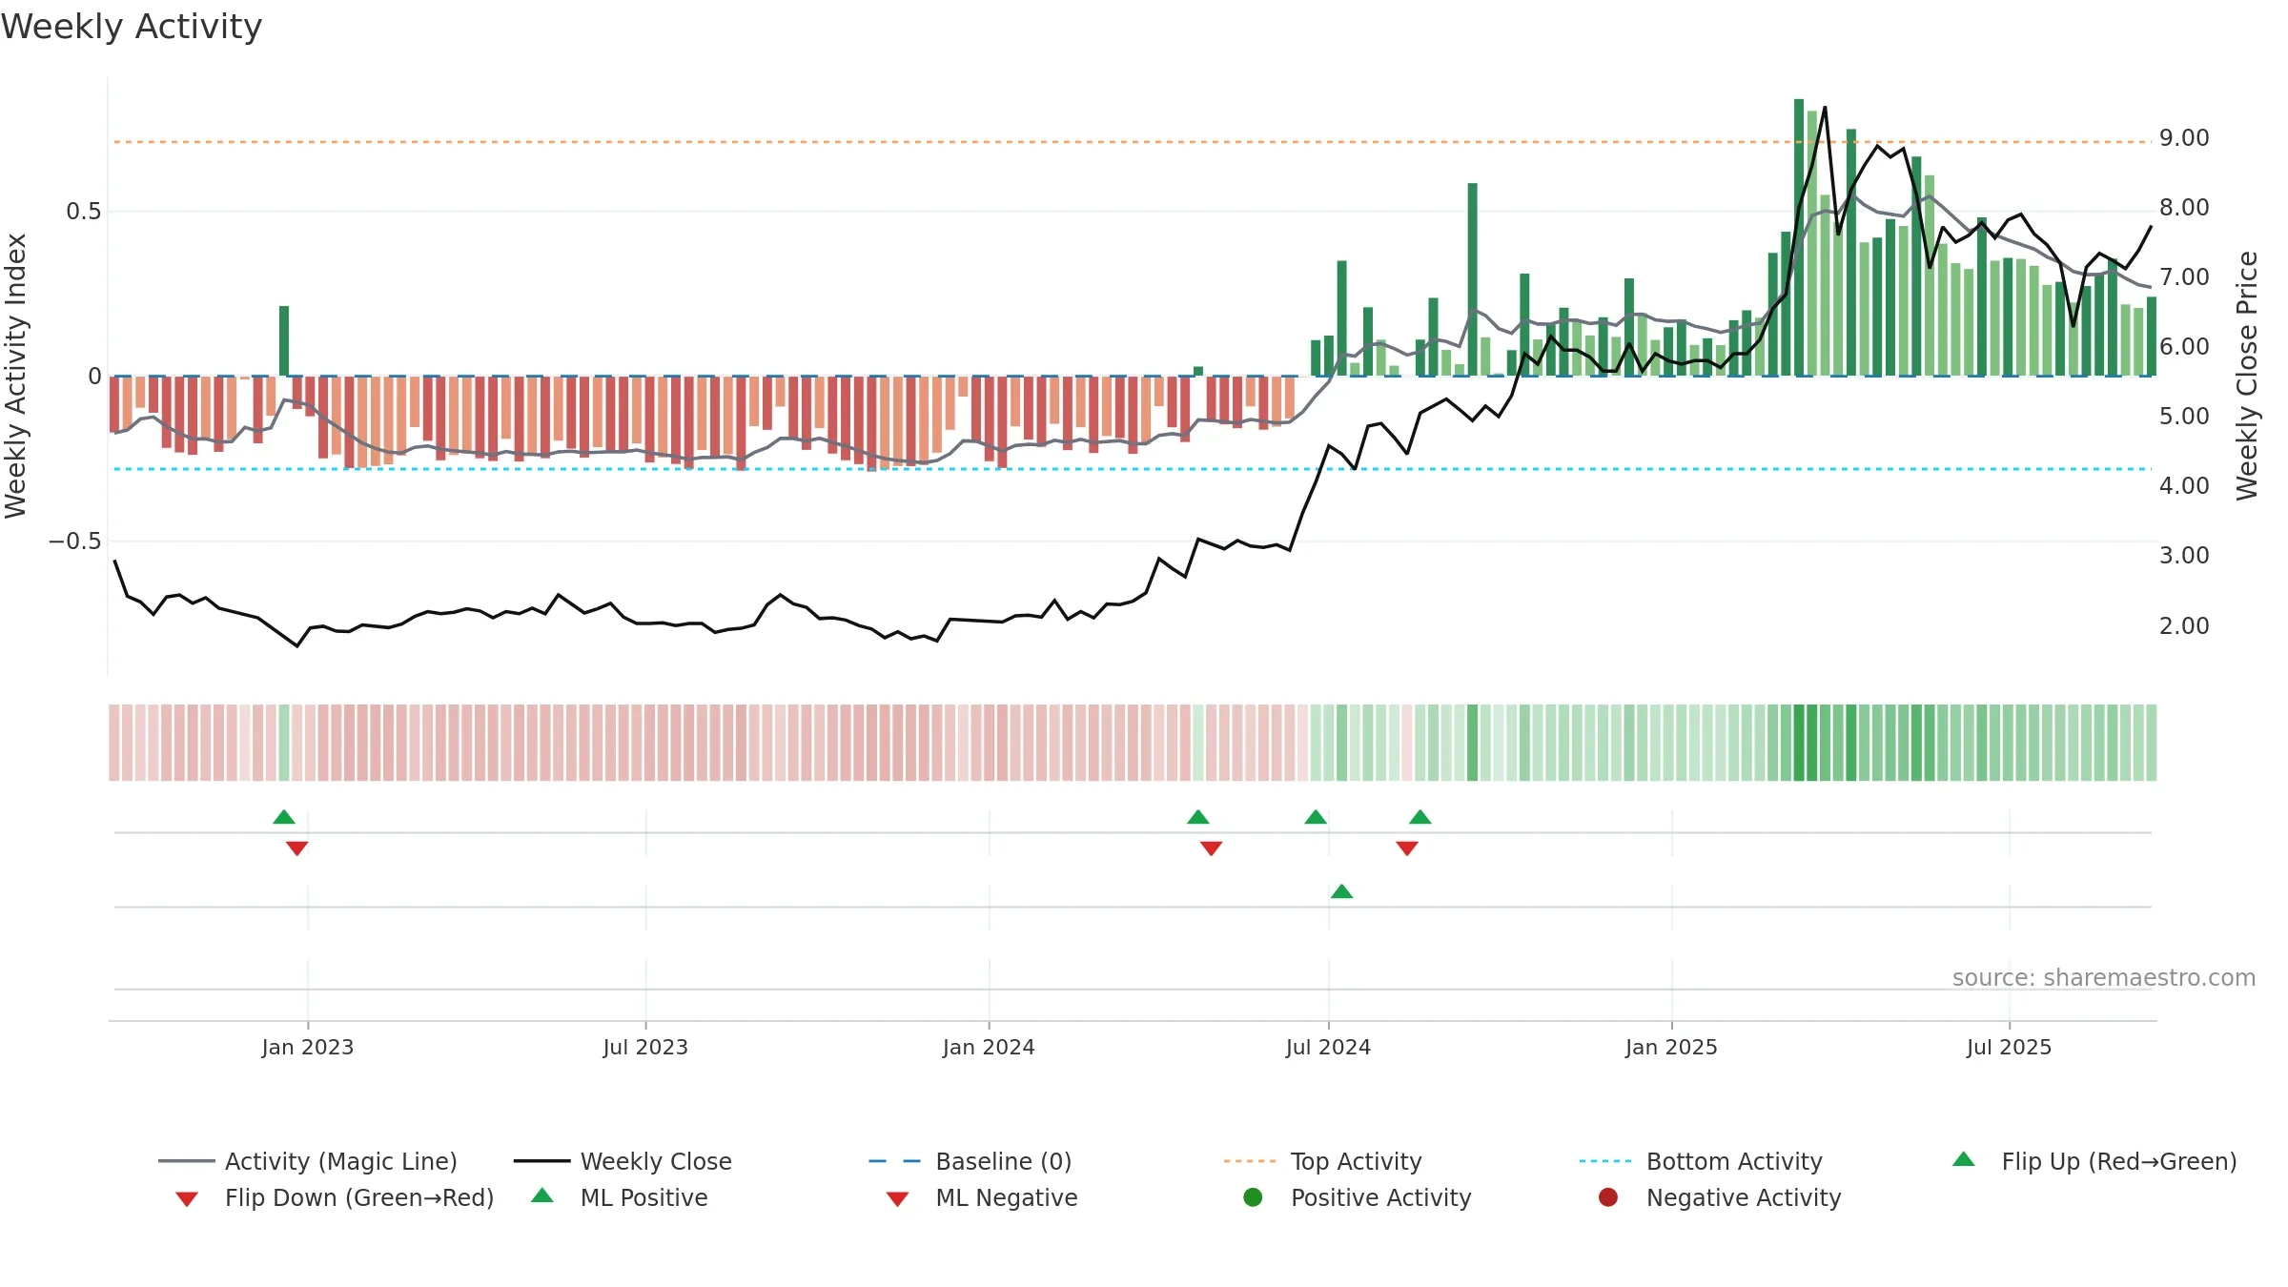Toggle ML Negative legend entry
The image size is (2288, 1287).
click(982, 1197)
